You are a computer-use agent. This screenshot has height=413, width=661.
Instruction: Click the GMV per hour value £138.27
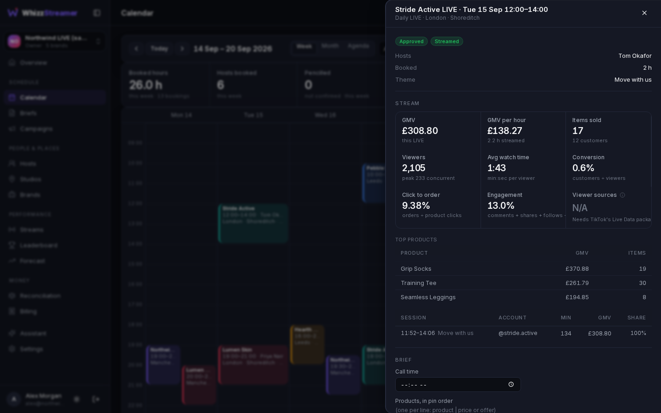504,131
